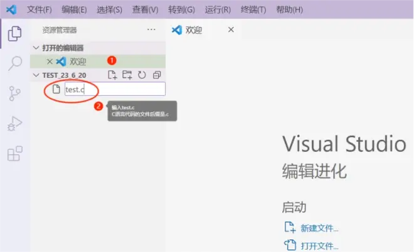Select 欢迎 in open editors list
The height and width of the screenshot is (252, 414).
pos(98,61)
